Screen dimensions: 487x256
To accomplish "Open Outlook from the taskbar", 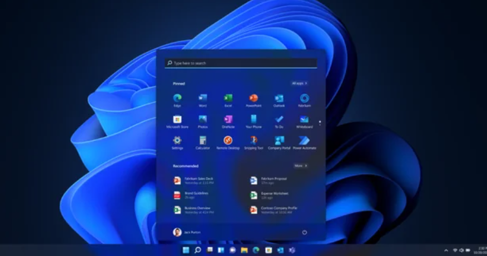I will coord(280,250).
